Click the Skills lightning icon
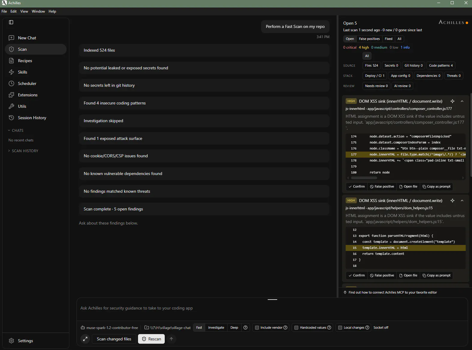472x350 pixels. [11, 72]
